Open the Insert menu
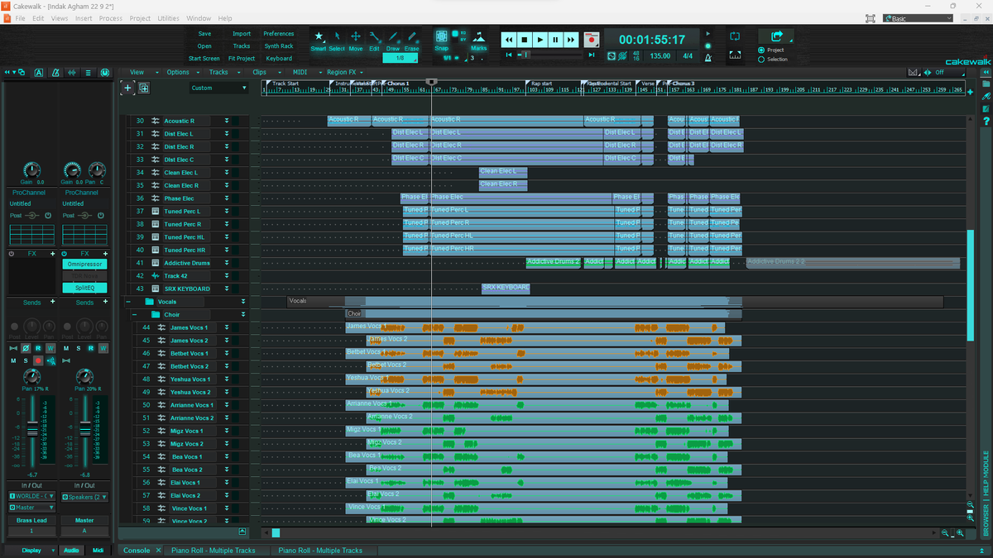The image size is (993, 558). 84,18
